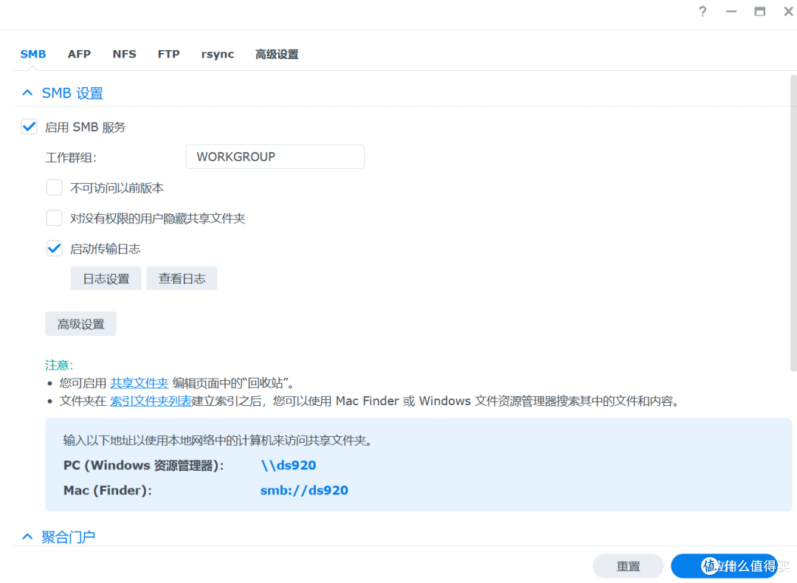Open the 高级设置 tab

coord(277,53)
